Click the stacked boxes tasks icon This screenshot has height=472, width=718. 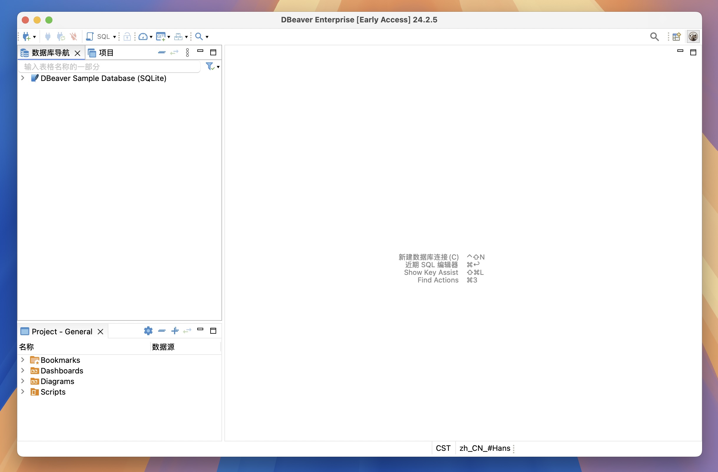point(178,36)
